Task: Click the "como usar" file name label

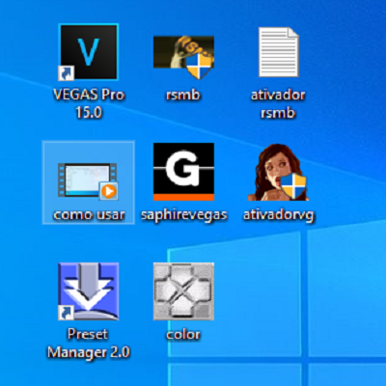Action: 89,214
